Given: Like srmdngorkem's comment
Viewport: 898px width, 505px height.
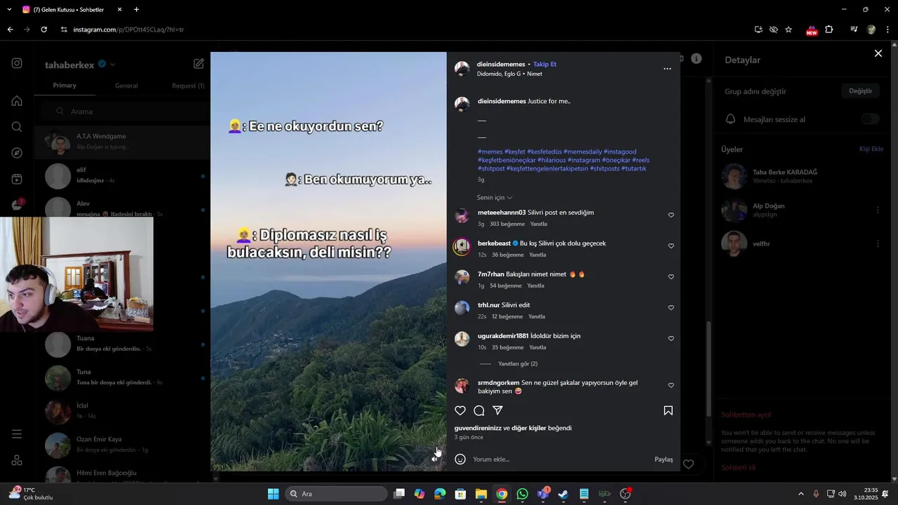Looking at the screenshot, I should (671, 386).
